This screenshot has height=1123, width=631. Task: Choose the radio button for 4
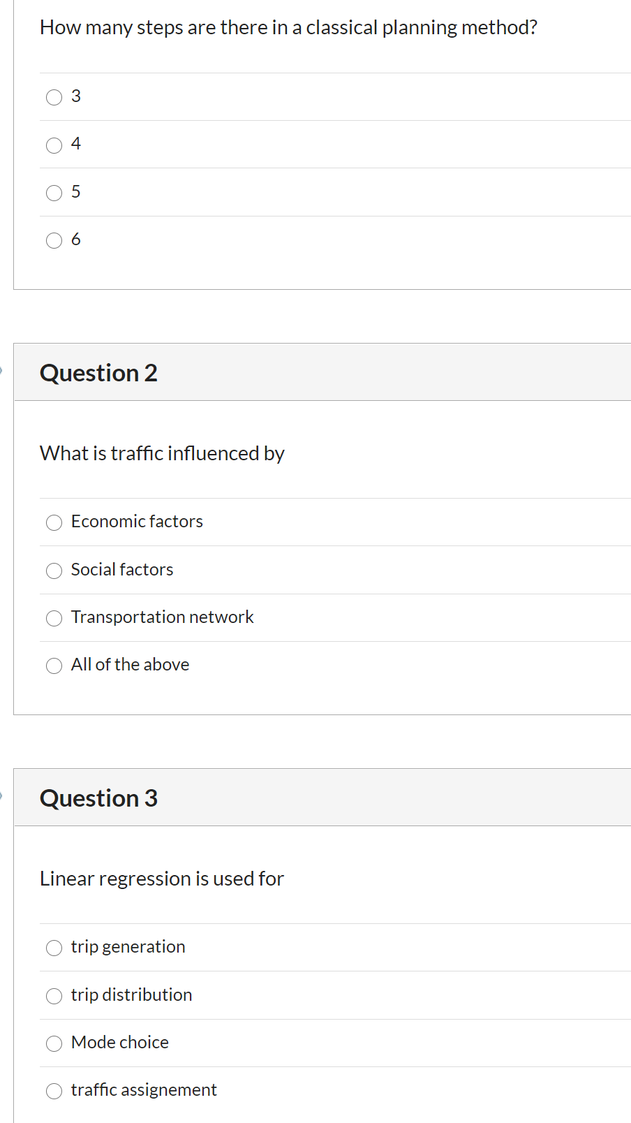(54, 145)
